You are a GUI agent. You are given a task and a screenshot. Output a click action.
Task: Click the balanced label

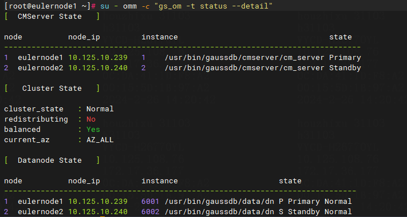pyautogui.click(x=22, y=130)
